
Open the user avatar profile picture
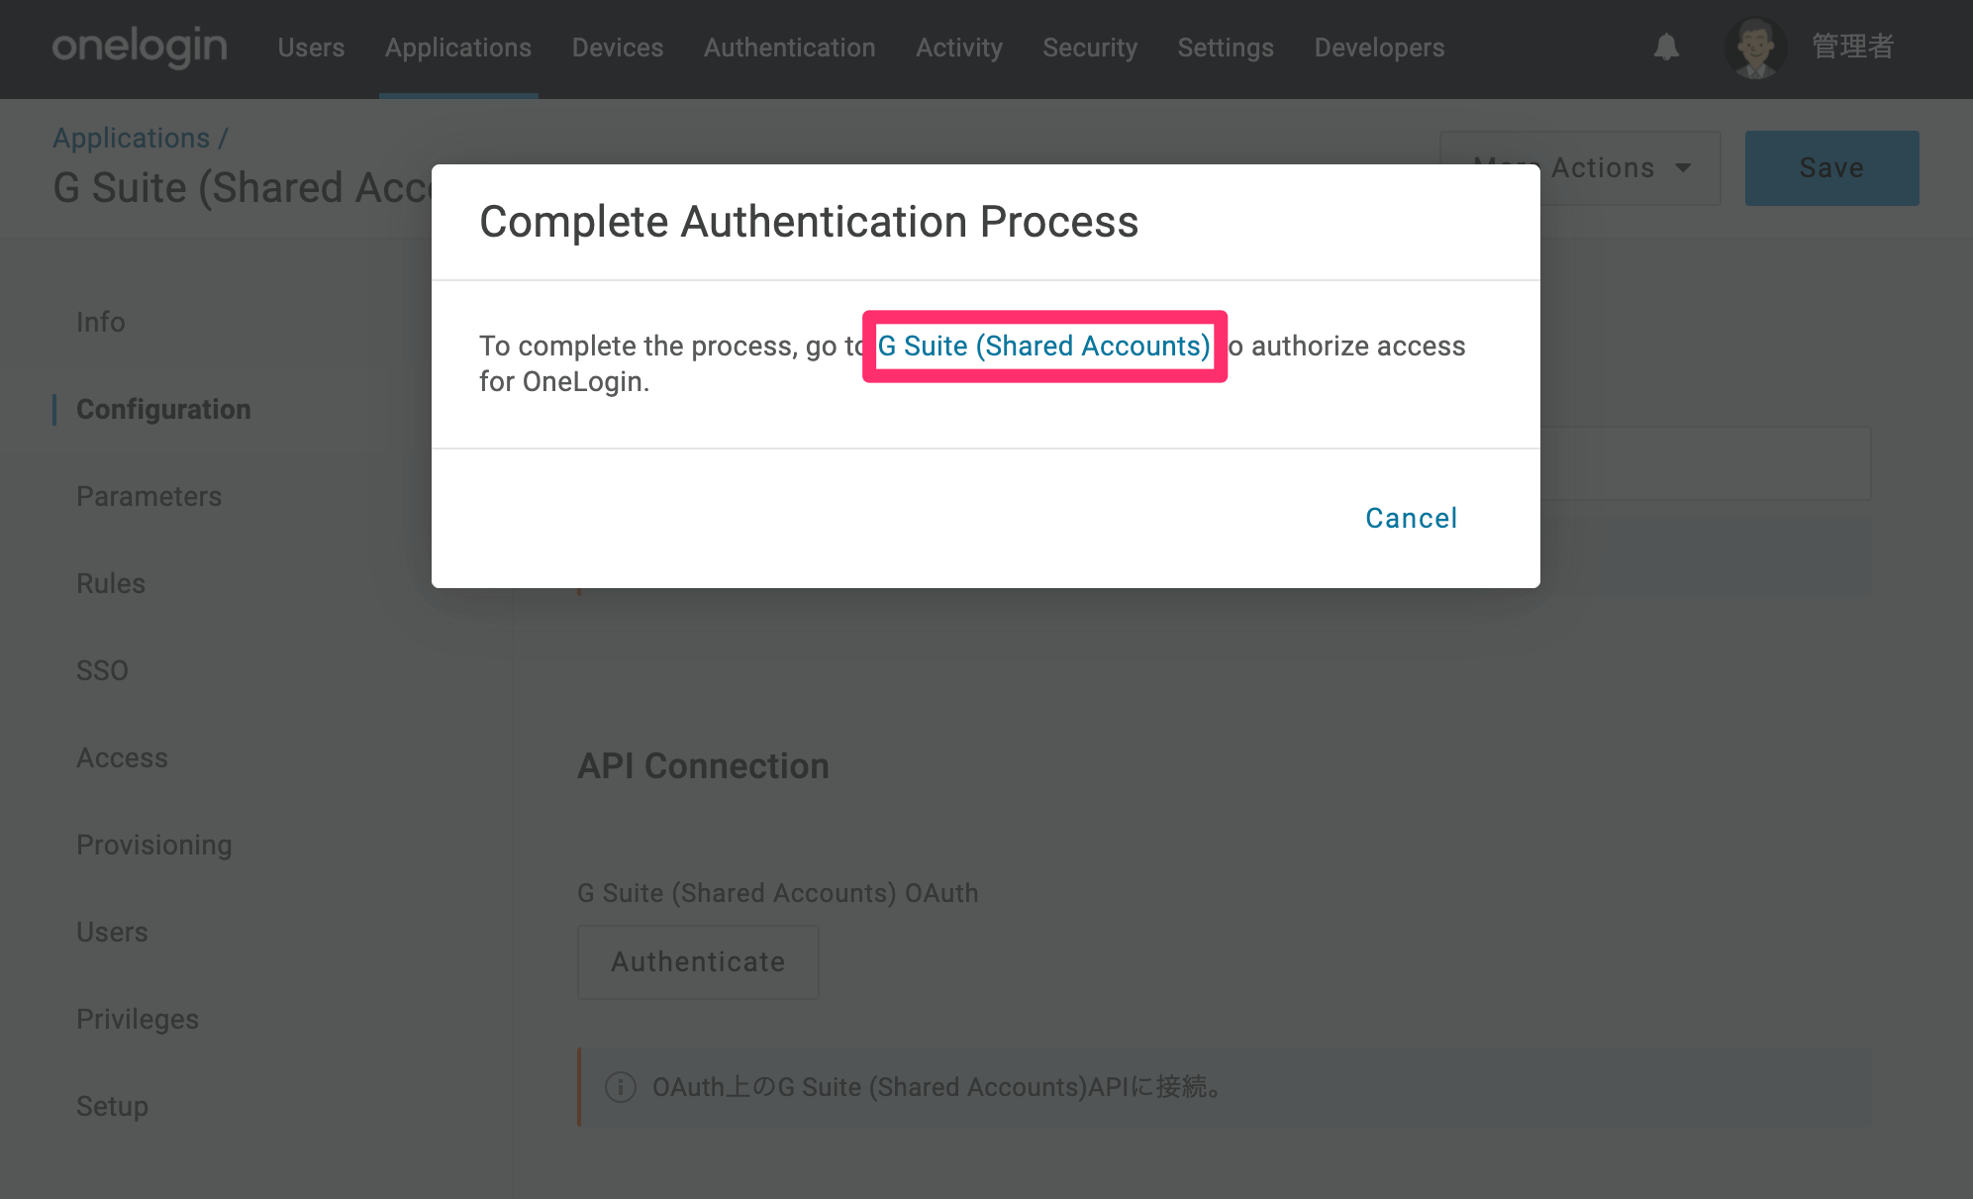click(x=1755, y=48)
